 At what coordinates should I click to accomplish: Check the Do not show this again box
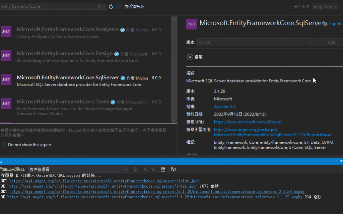click(x=3, y=145)
